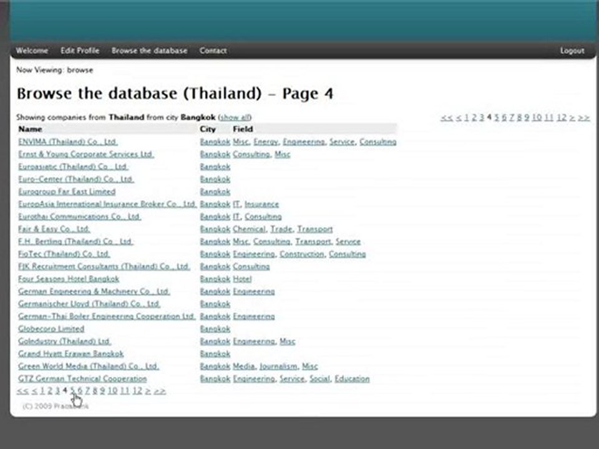Viewport: 599px width, 449px height.
Task: Open EuropAsia International Insurance Broker entry
Action: point(107,205)
